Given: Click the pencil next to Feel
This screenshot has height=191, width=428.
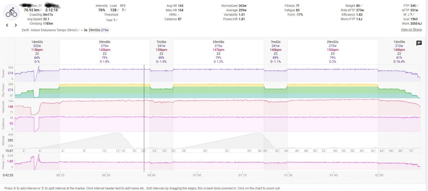Looking at the screenshot, I should [116, 20].
